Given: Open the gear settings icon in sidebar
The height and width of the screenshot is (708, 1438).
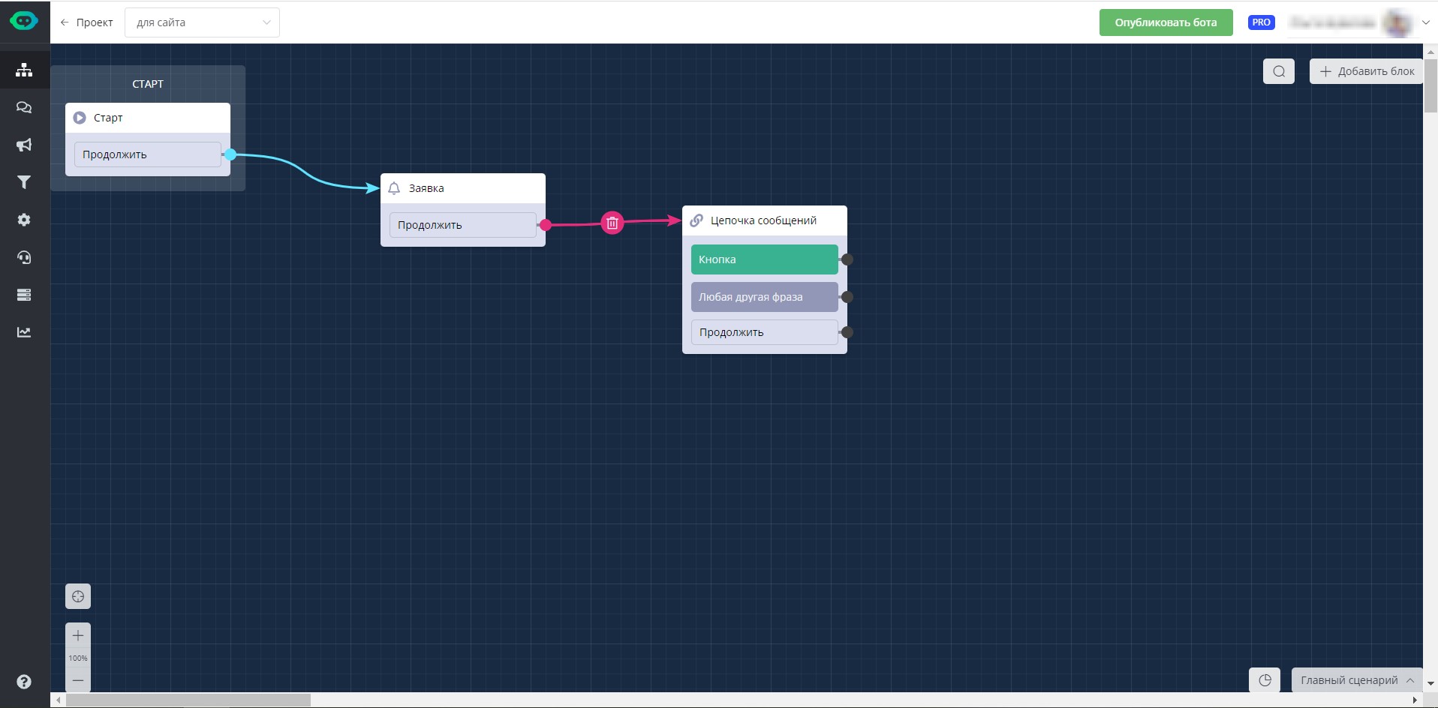Looking at the screenshot, I should 24,220.
